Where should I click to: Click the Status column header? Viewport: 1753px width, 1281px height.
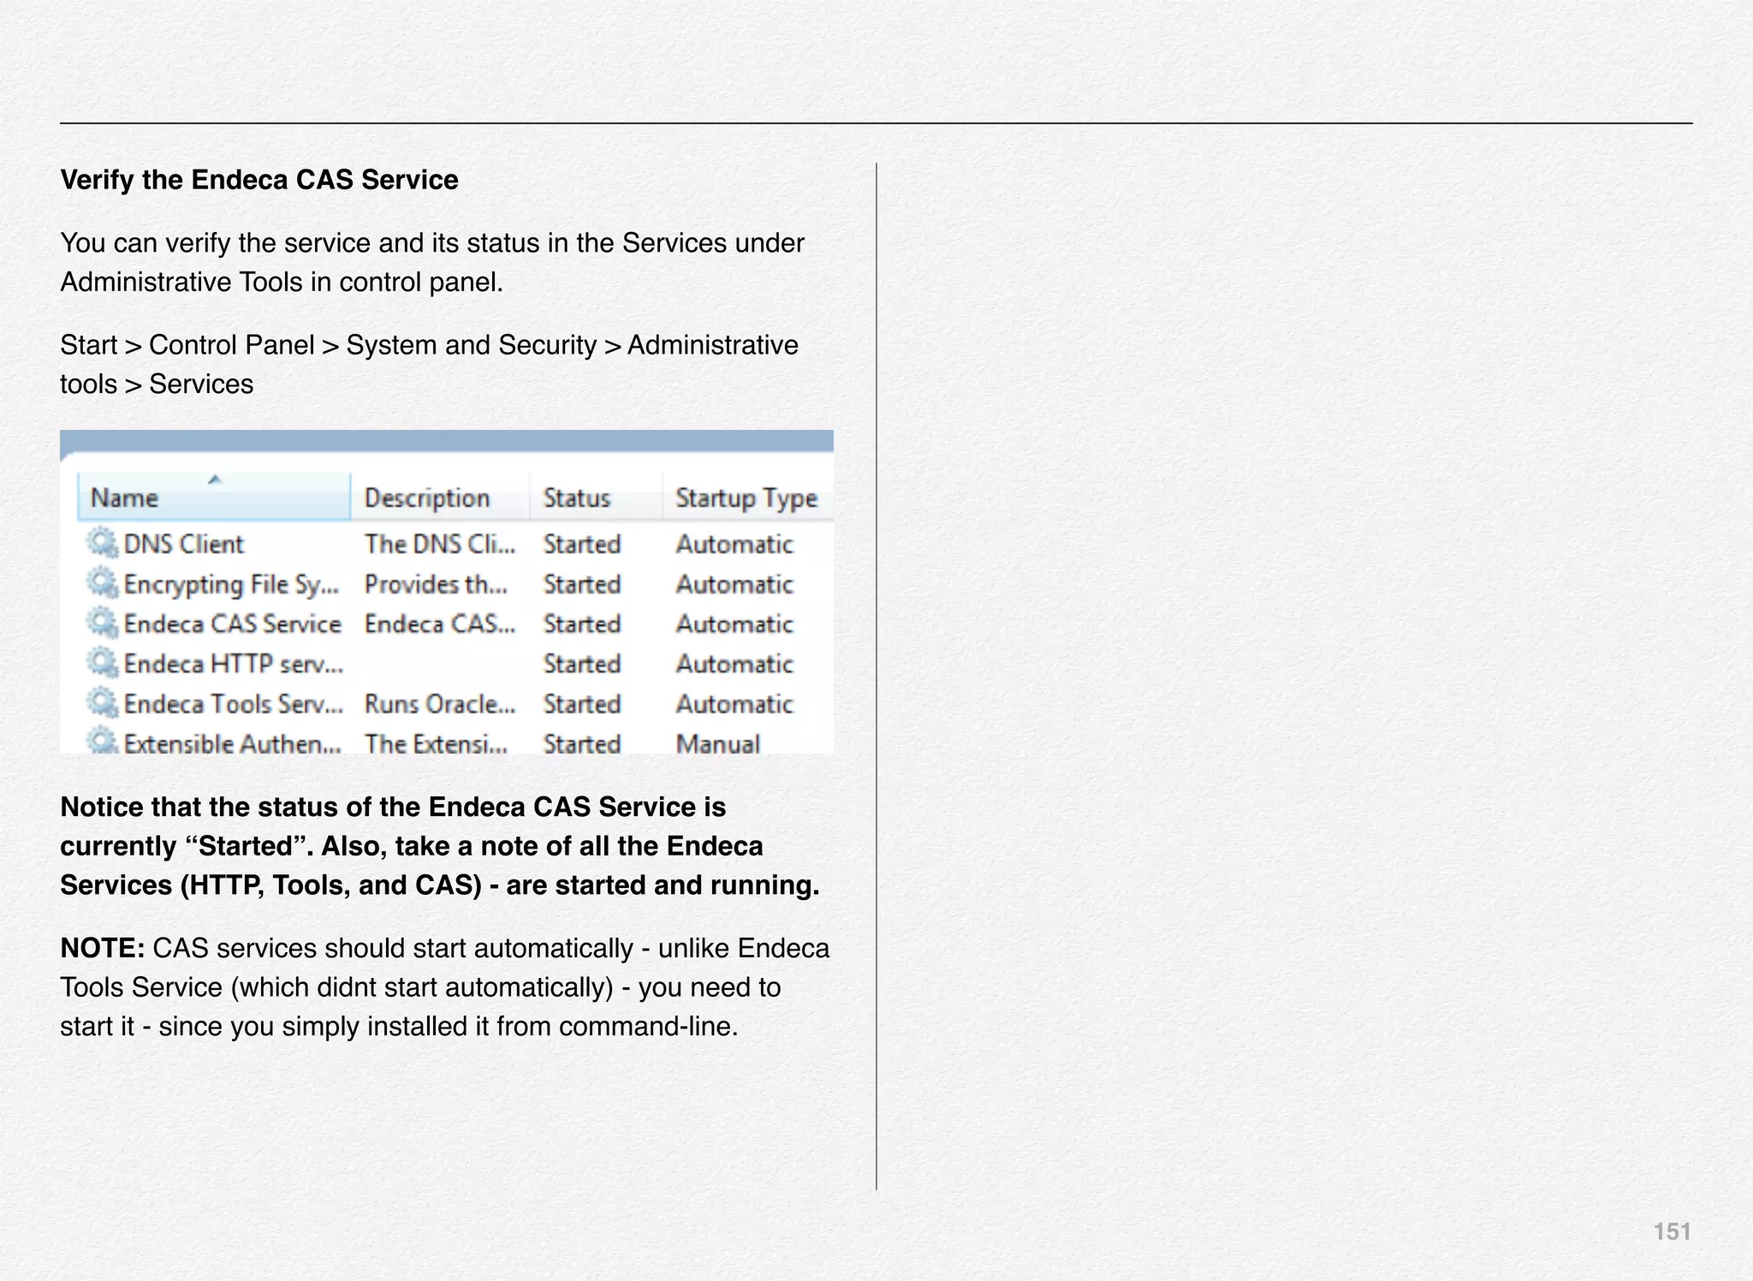(597, 497)
